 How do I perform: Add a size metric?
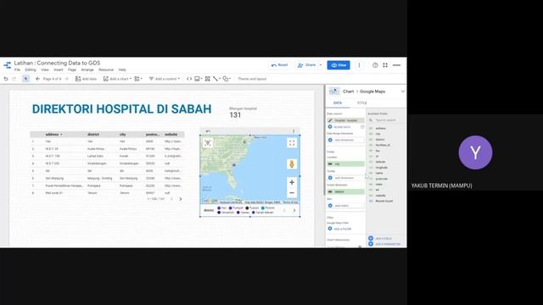coord(345,205)
